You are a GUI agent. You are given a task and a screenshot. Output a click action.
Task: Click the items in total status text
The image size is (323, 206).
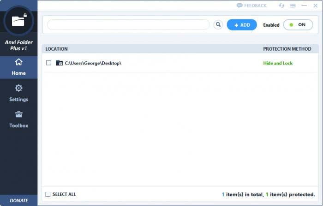point(269,194)
